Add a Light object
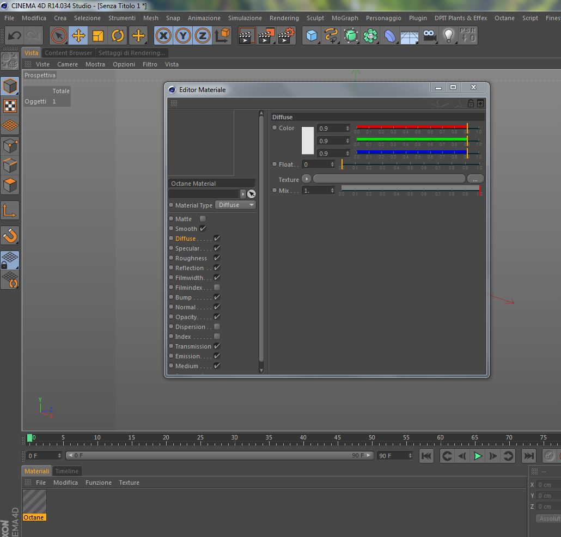The image size is (561, 537). (x=449, y=36)
